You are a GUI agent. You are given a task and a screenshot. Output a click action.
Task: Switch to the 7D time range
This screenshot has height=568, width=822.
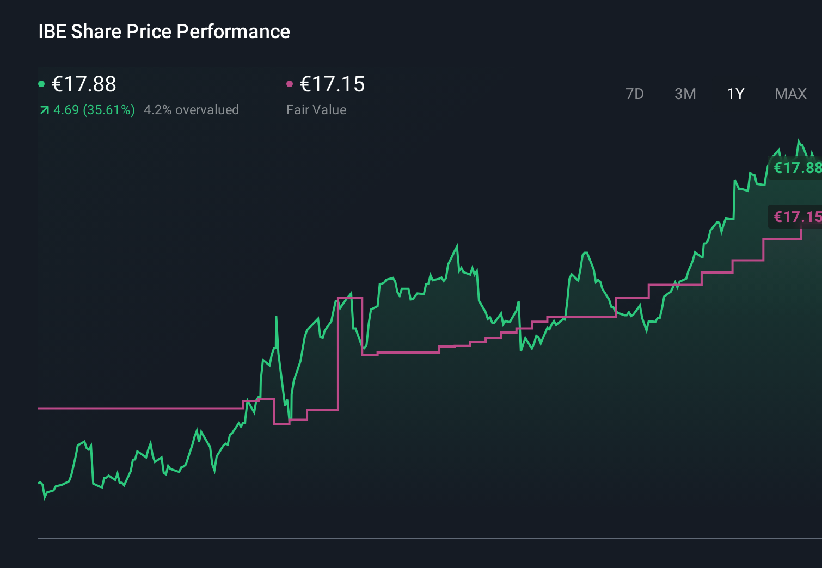tap(635, 94)
